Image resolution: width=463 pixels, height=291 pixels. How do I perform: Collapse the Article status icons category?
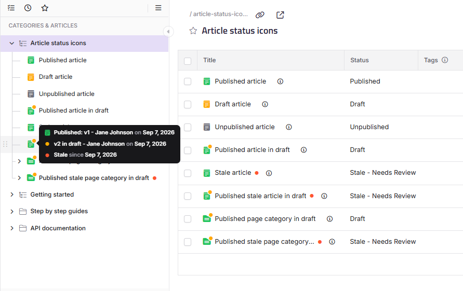click(x=11, y=44)
